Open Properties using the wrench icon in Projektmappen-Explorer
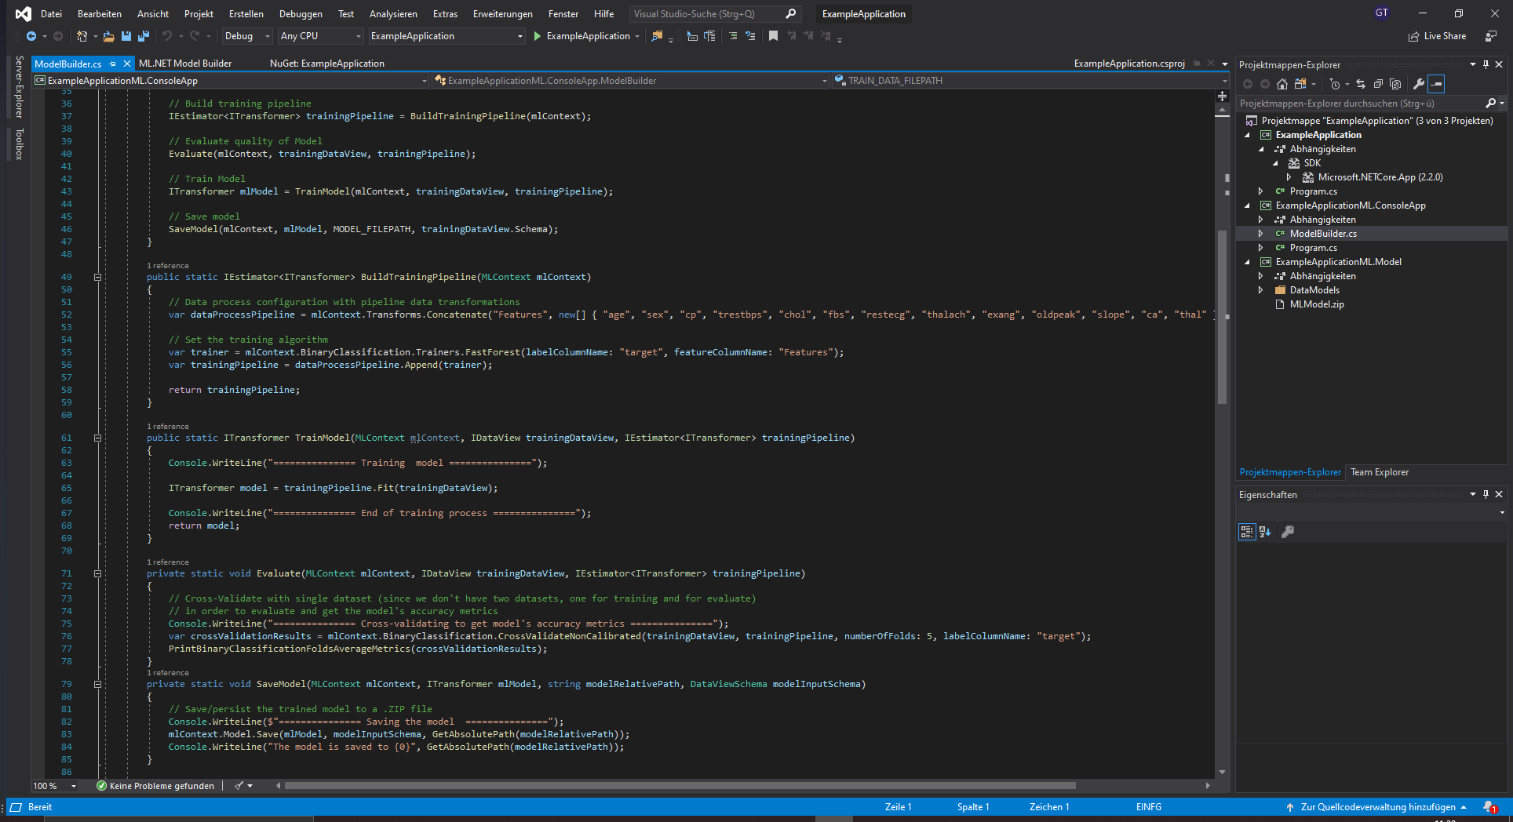Viewport: 1513px width, 822px height. click(1419, 84)
